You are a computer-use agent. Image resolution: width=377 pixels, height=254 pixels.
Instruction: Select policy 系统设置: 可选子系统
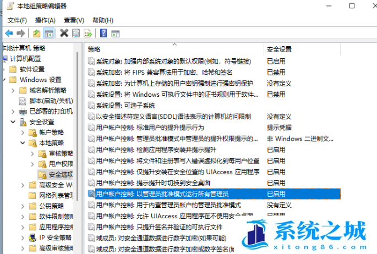pyautogui.click(x=125, y=105)
